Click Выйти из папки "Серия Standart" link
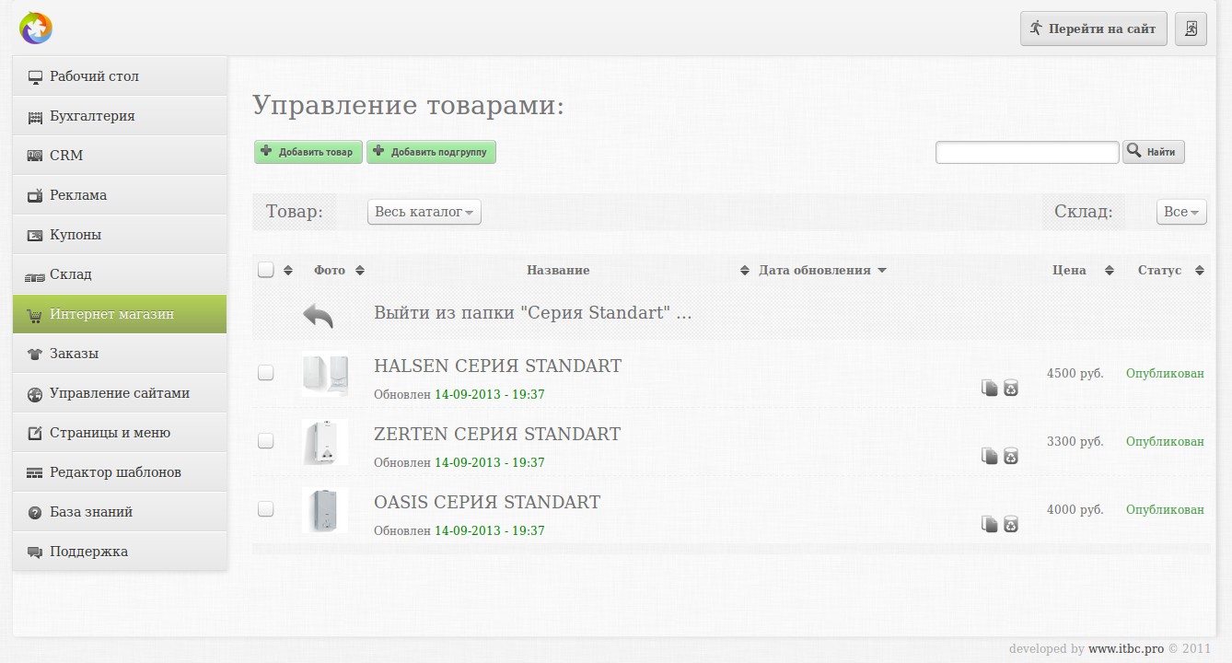Screen dimensions: 1232x663 [x=532, y=312]
